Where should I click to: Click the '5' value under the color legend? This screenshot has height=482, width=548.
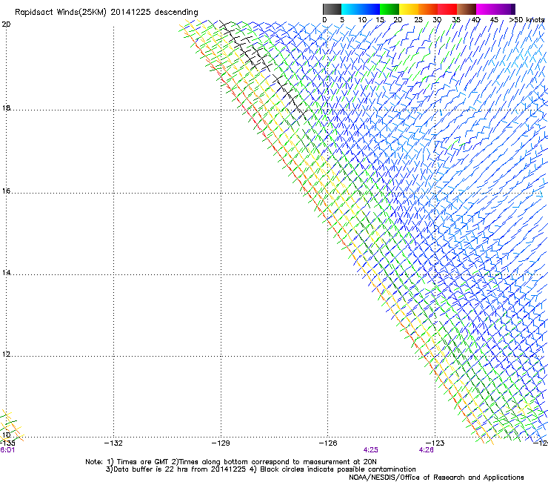tap(342, 20)
